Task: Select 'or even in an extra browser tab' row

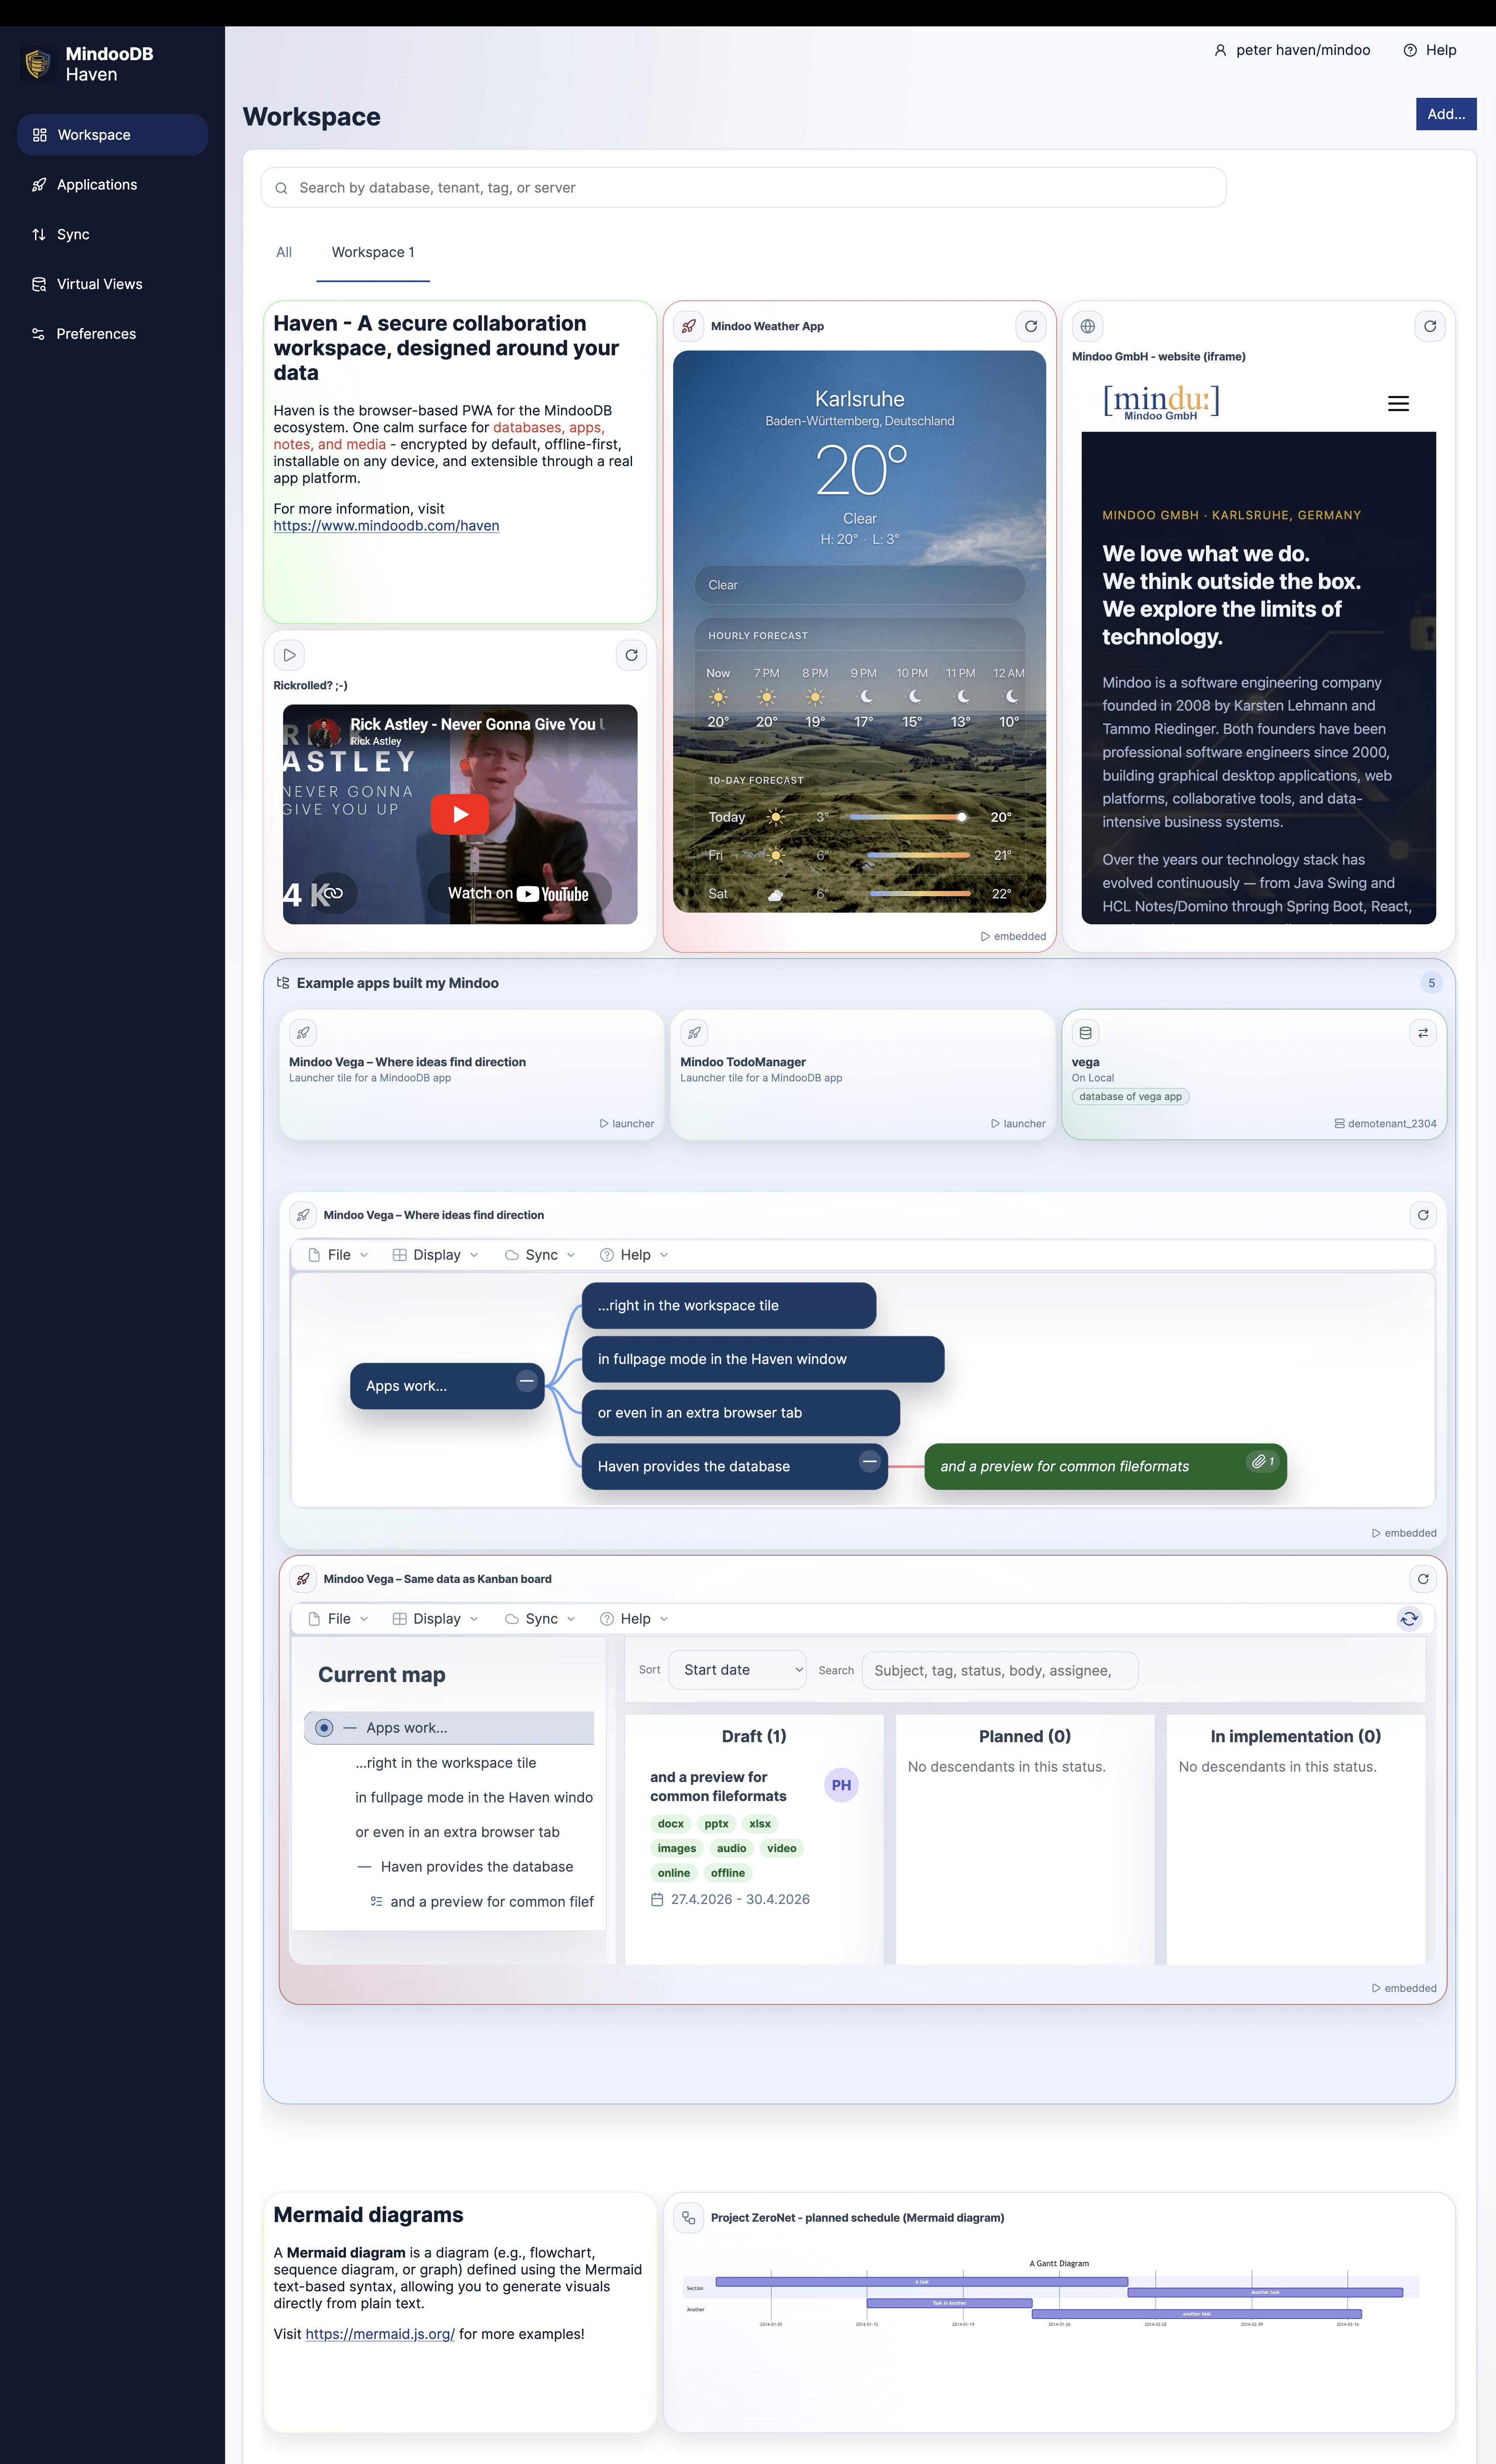Action: point(457,1832)
